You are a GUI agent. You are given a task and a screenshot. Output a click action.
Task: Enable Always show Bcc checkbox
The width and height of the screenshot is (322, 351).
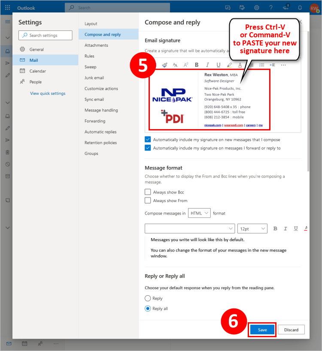coord(148,192)
